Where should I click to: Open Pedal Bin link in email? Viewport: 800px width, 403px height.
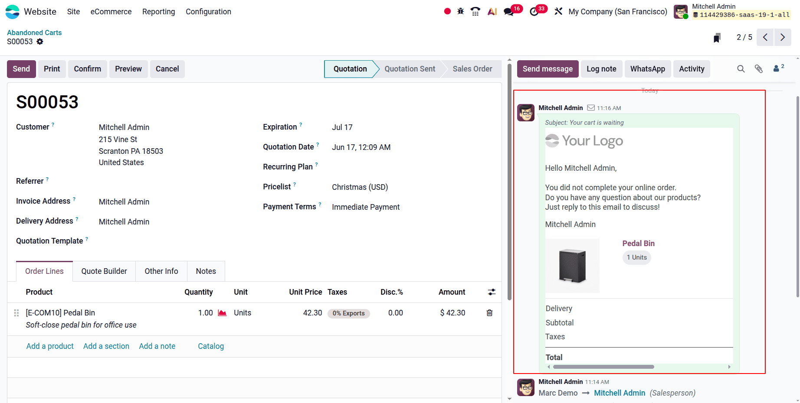[638, 244]
